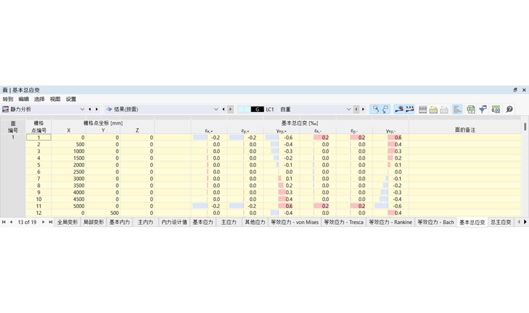The height and width of the screenshot is (313, 529).
Task: Select the 基本总应变 tab
Action: click(x=472, y=223)
